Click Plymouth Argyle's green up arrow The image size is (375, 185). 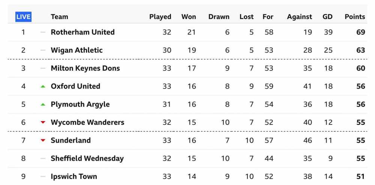click(43, 104)
